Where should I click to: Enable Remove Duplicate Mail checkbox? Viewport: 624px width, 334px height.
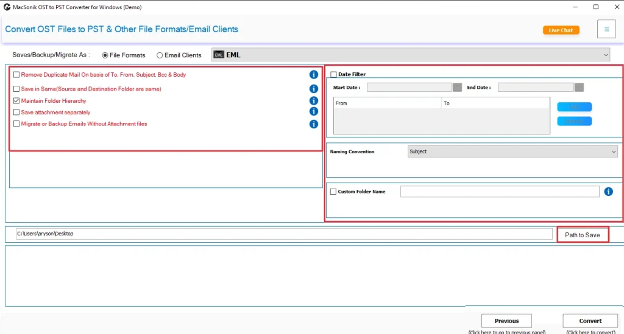point(16,75)
